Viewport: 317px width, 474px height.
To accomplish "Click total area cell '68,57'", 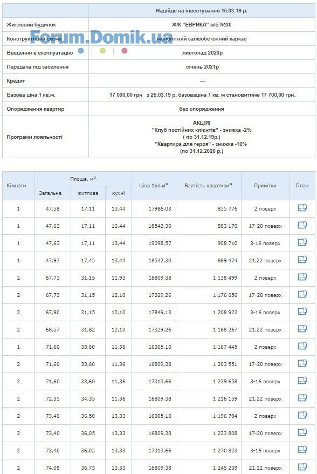I will coord(52,329).
